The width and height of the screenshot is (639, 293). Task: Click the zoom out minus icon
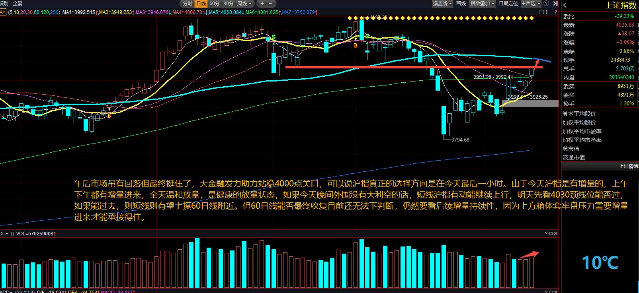271,4
